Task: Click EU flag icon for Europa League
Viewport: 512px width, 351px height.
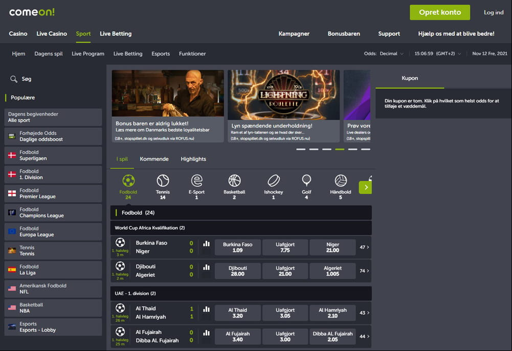Action: click(12, 231)
